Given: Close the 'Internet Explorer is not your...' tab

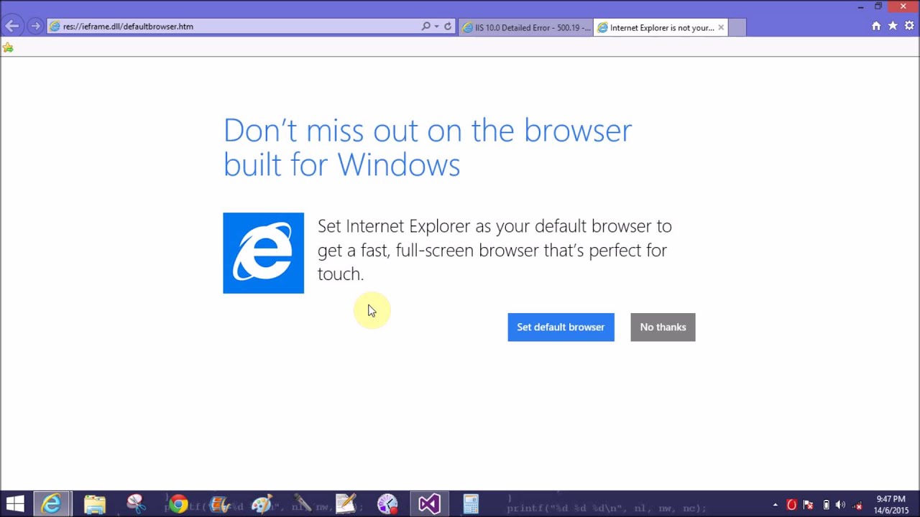Looking at the screenshot, I should coord(721,27).
